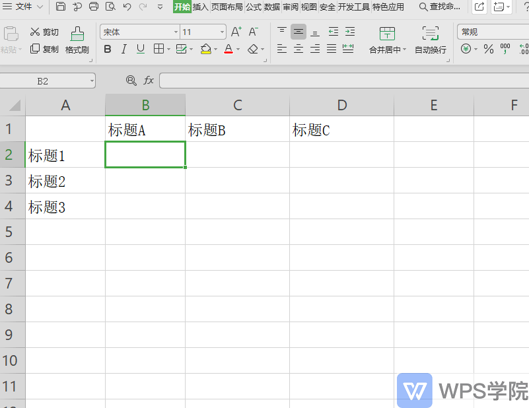This screenshot has width=529, height=408.
Task: Click column D header
Action: (341, 105)
